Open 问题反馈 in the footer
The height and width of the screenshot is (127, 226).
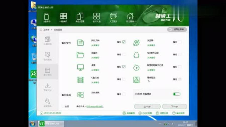click(162, 113)
